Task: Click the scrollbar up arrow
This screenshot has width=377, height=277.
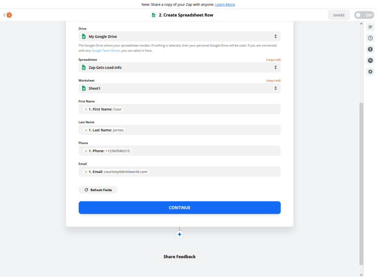Action: (x=361, y=24)
